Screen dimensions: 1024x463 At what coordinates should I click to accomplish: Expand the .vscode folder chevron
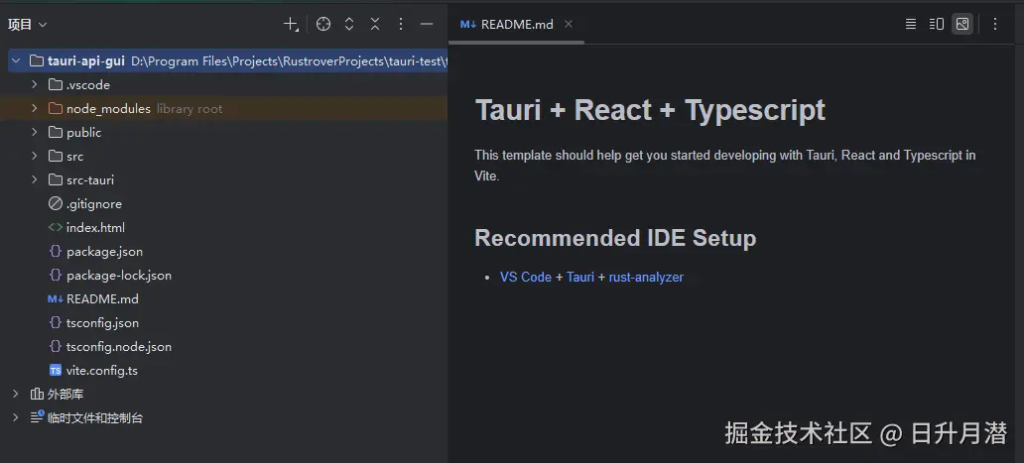point(35,85)
